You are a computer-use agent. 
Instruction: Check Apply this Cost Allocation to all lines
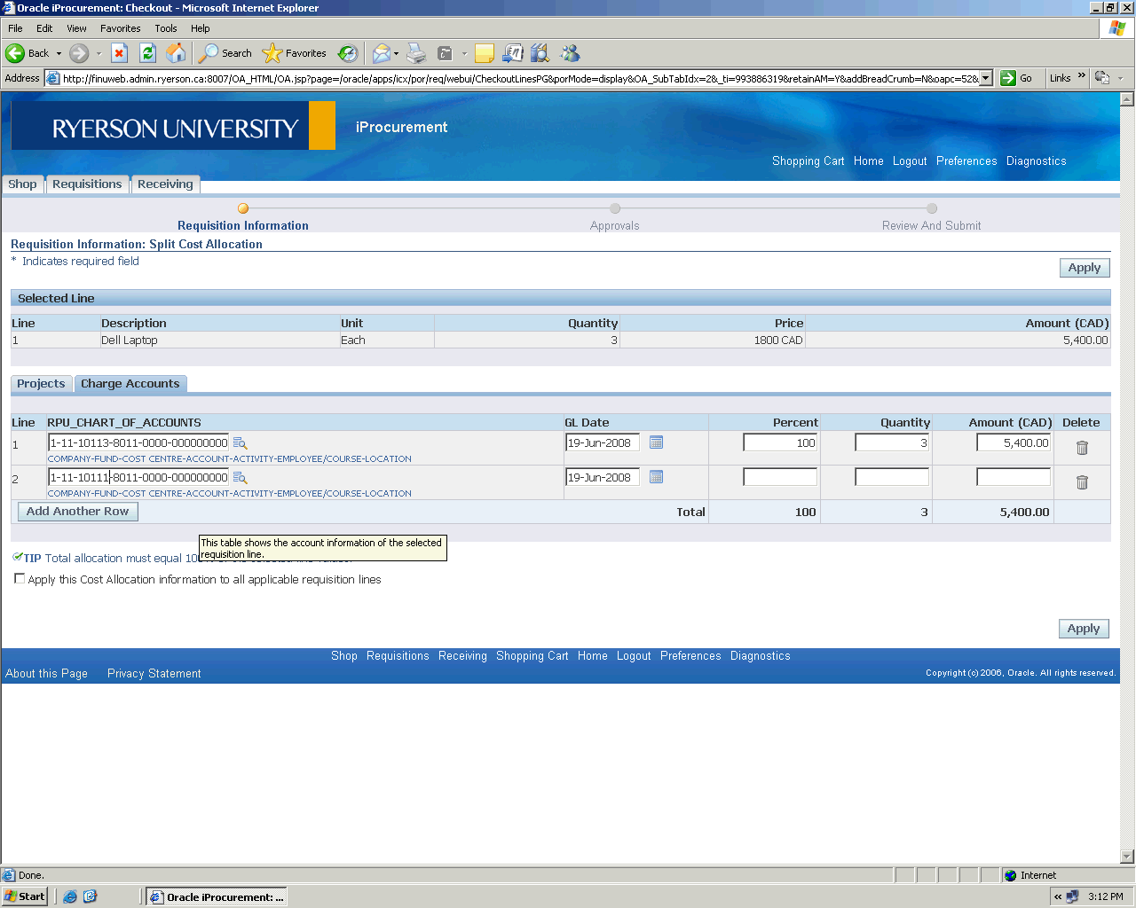(x=20, y=579)
